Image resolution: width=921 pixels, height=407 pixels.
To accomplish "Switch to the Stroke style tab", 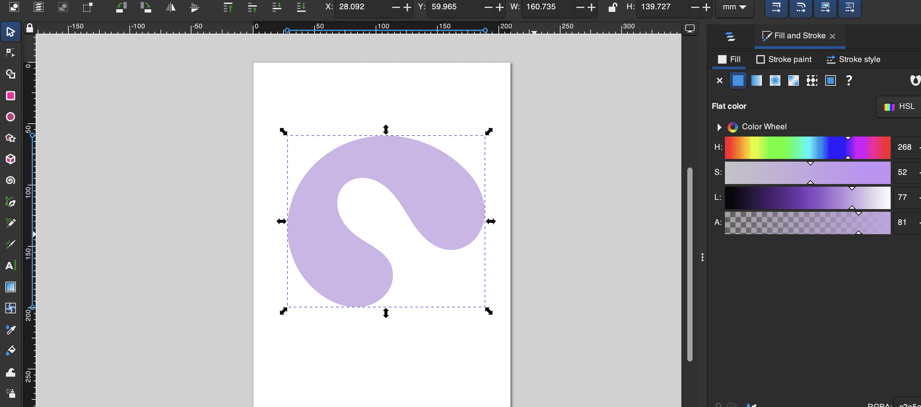I will coord(854,59).
